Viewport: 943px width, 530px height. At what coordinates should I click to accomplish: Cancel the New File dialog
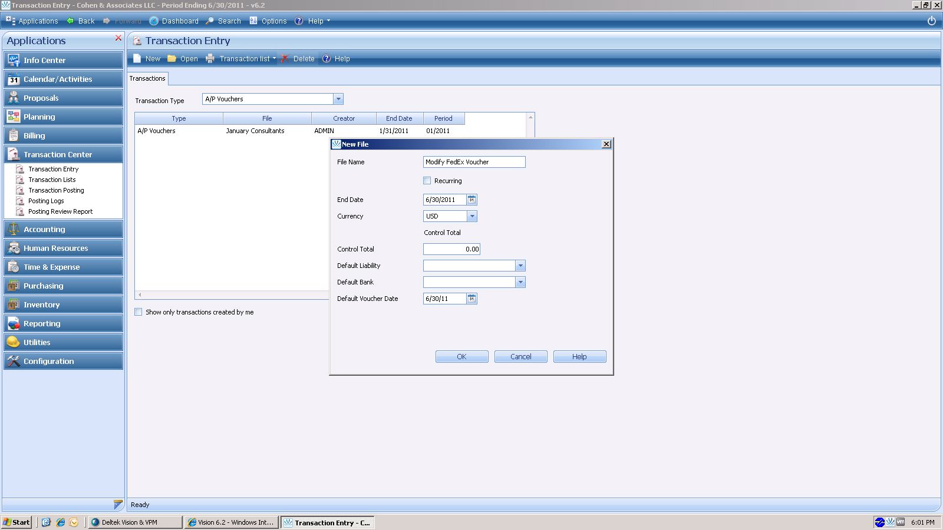pos(520,356)
